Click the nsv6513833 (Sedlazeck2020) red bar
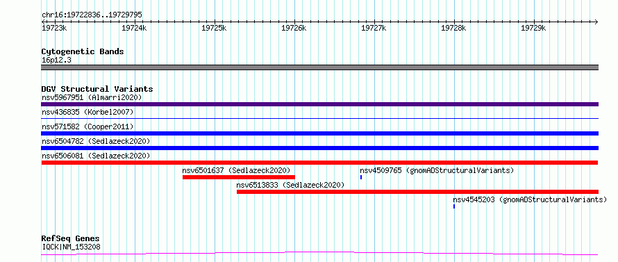Viewport: 618px width, 262px height. 417,192
